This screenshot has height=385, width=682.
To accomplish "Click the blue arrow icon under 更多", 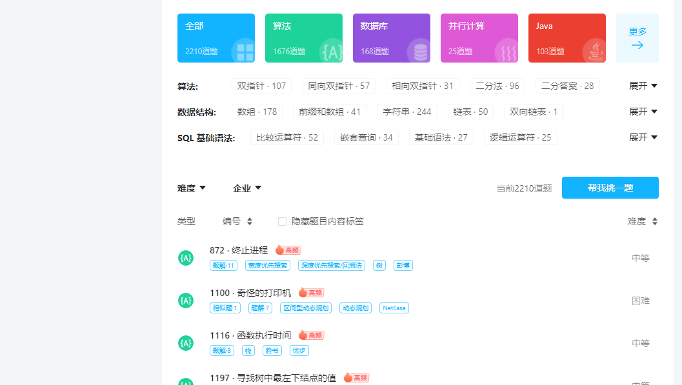I will 637,46.
